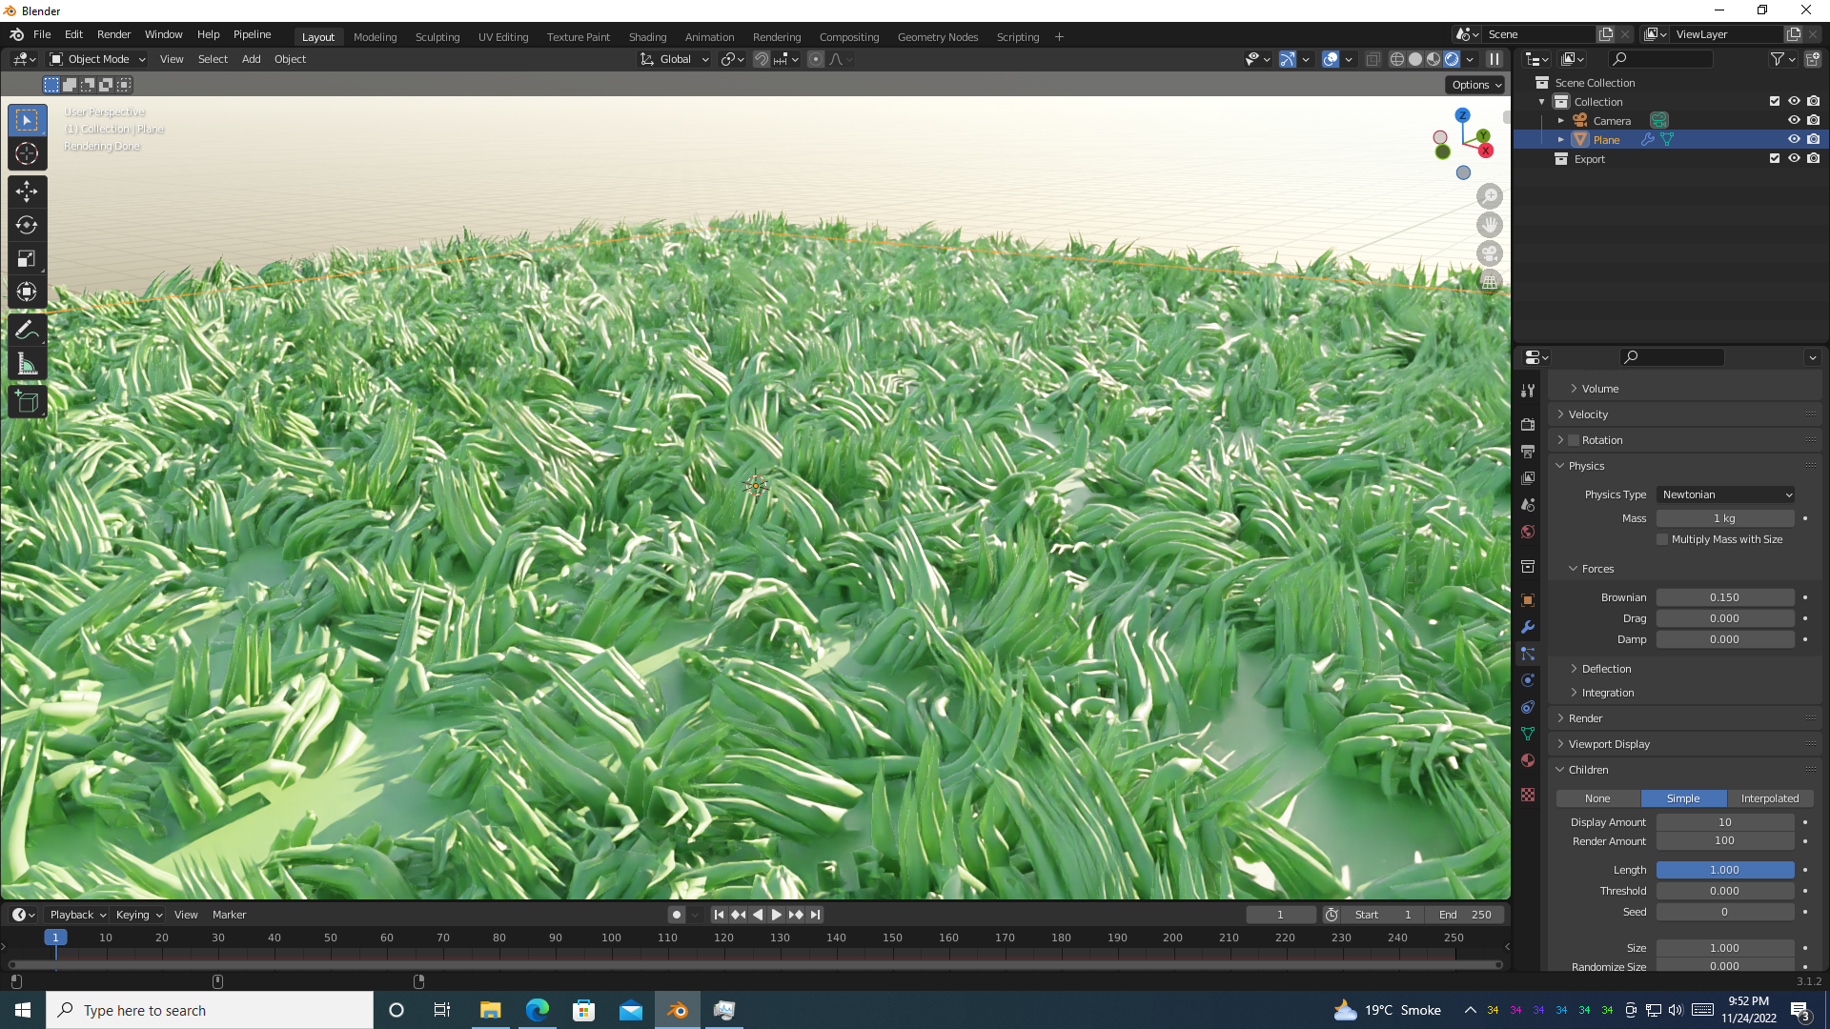
Task: Disable Plane in renders camera icon
Action: (1814, 139)
